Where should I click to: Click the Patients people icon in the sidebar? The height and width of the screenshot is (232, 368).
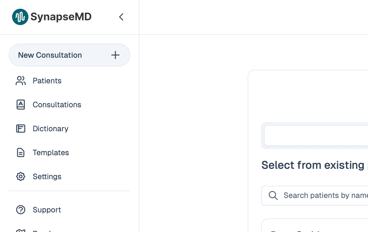click(20, 81)
